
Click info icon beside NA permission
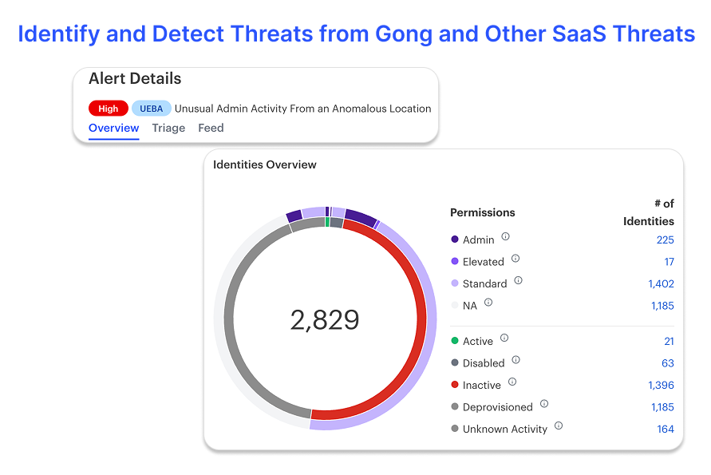click(488, 303)
